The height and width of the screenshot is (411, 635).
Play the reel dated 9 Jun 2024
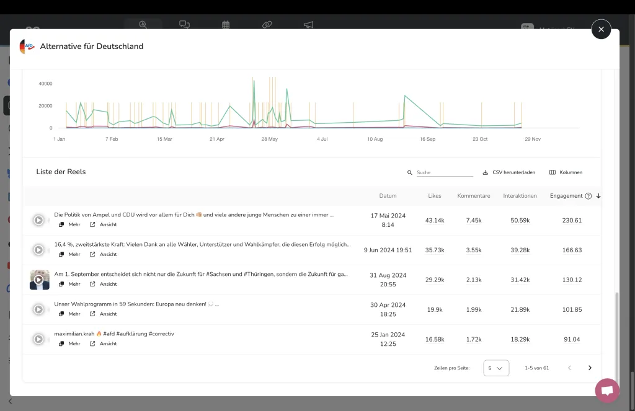[38, 250]
